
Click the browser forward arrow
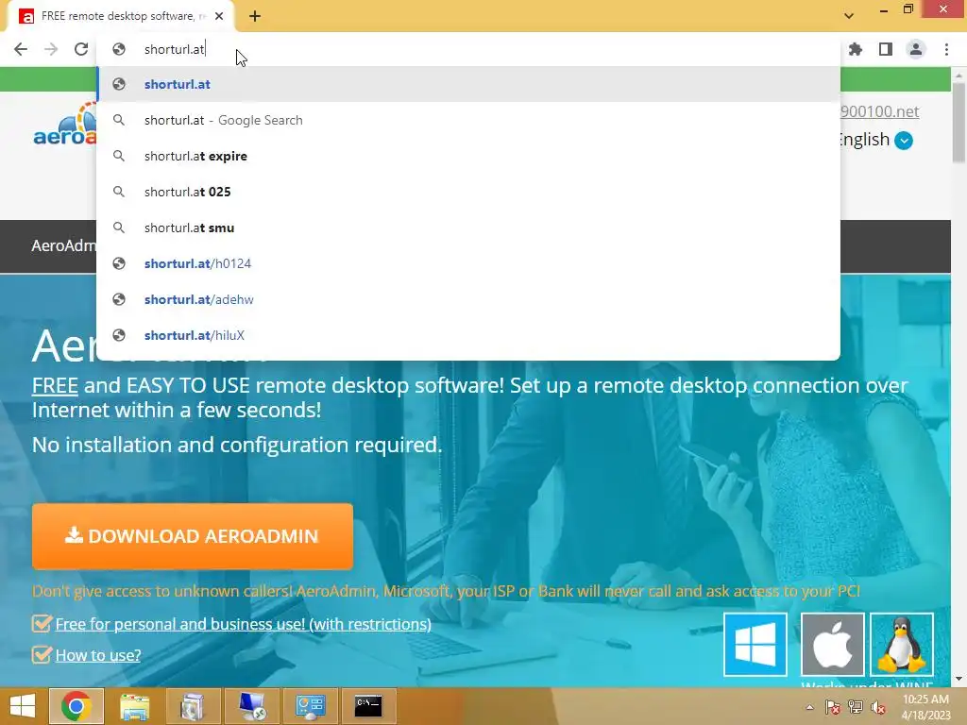click(x=51, y=49)
